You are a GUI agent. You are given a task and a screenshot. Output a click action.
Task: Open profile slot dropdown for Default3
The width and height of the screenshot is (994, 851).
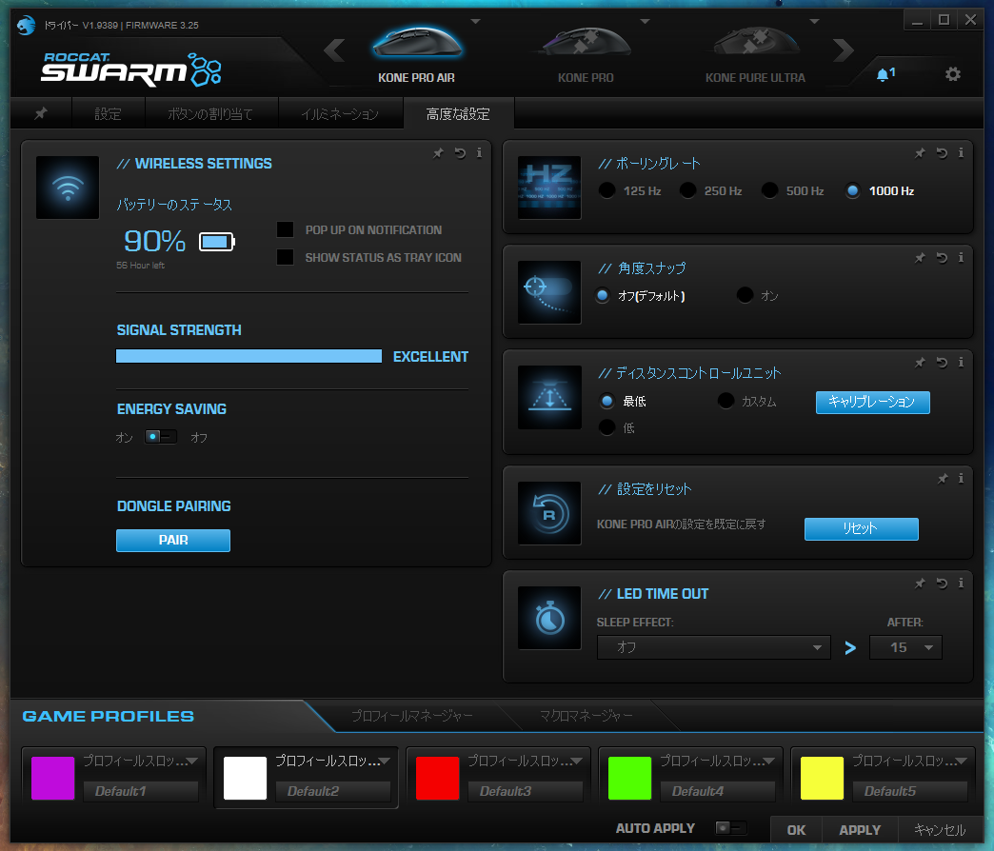pyautogui.click(x=576, y=761)
